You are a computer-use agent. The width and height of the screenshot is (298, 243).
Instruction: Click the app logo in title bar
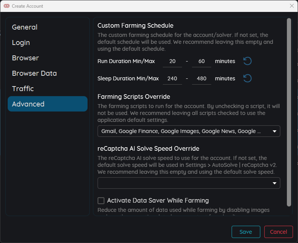7,6
